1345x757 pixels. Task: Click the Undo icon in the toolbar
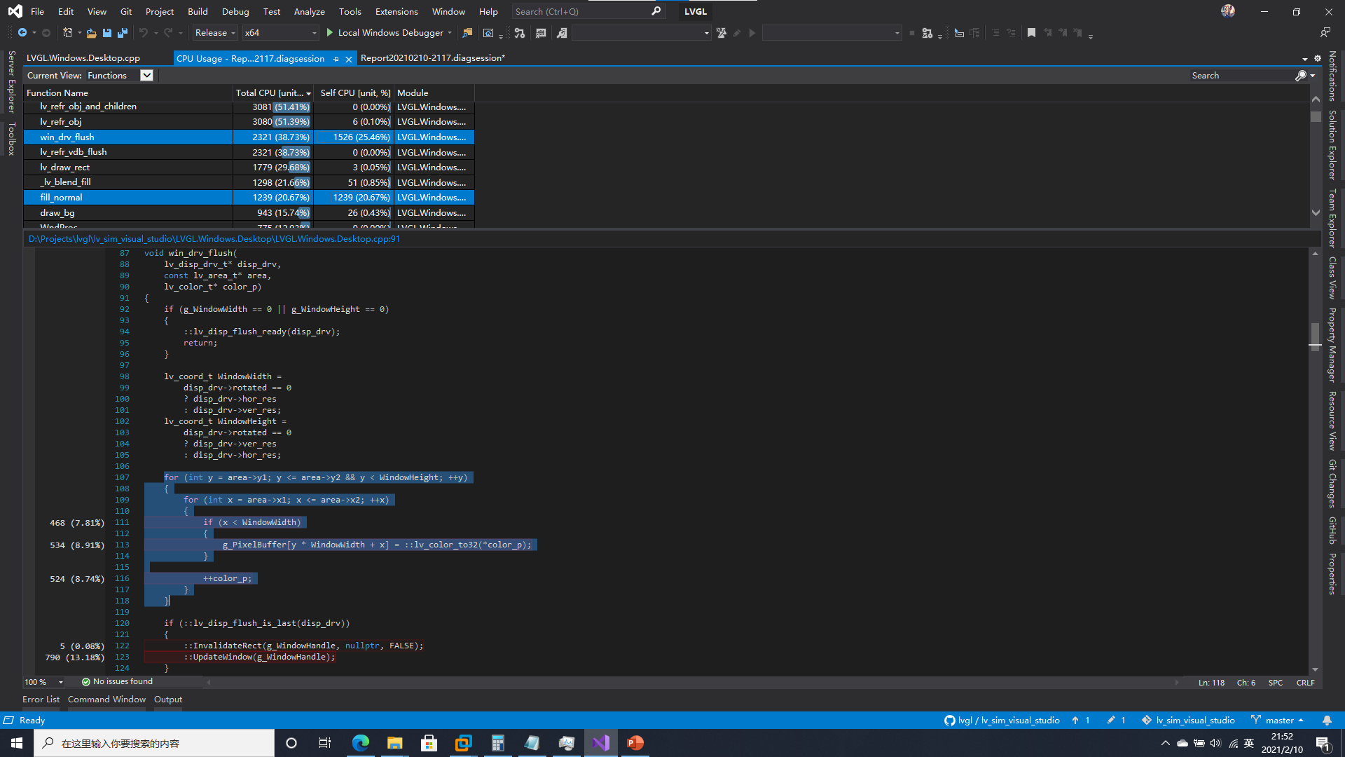[145, 32]
